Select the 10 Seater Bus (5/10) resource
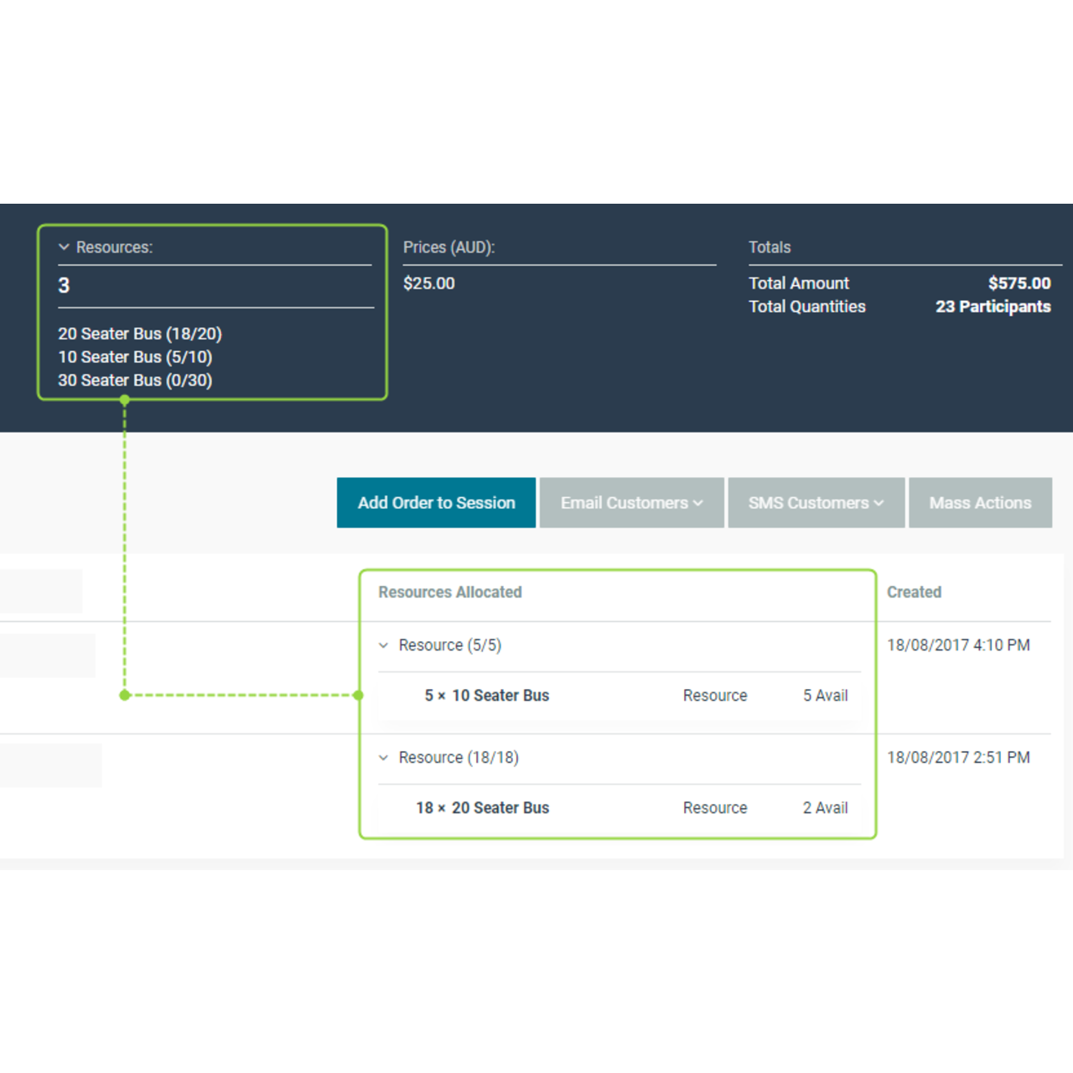This screenshot has height=1073, width=1073. [135, 357]
